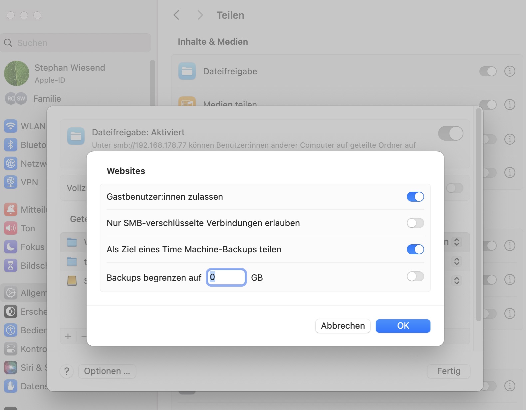Select Stephan Wiesend Apple-ID entry
Viewport: 526px width, 410px height.
[x=70, y=73]
